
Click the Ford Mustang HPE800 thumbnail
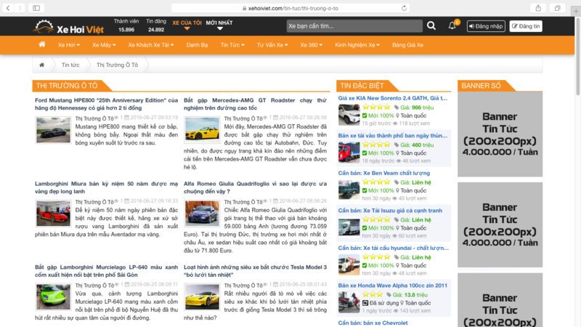pos(53,130)
